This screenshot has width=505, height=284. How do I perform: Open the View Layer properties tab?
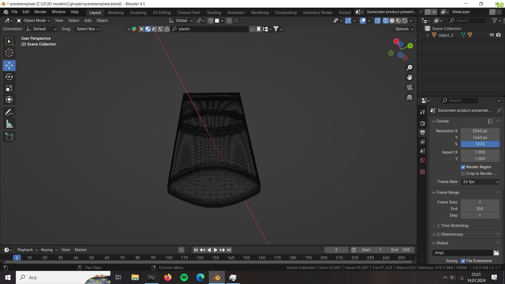pyautogui.click(x=422, y=142)
